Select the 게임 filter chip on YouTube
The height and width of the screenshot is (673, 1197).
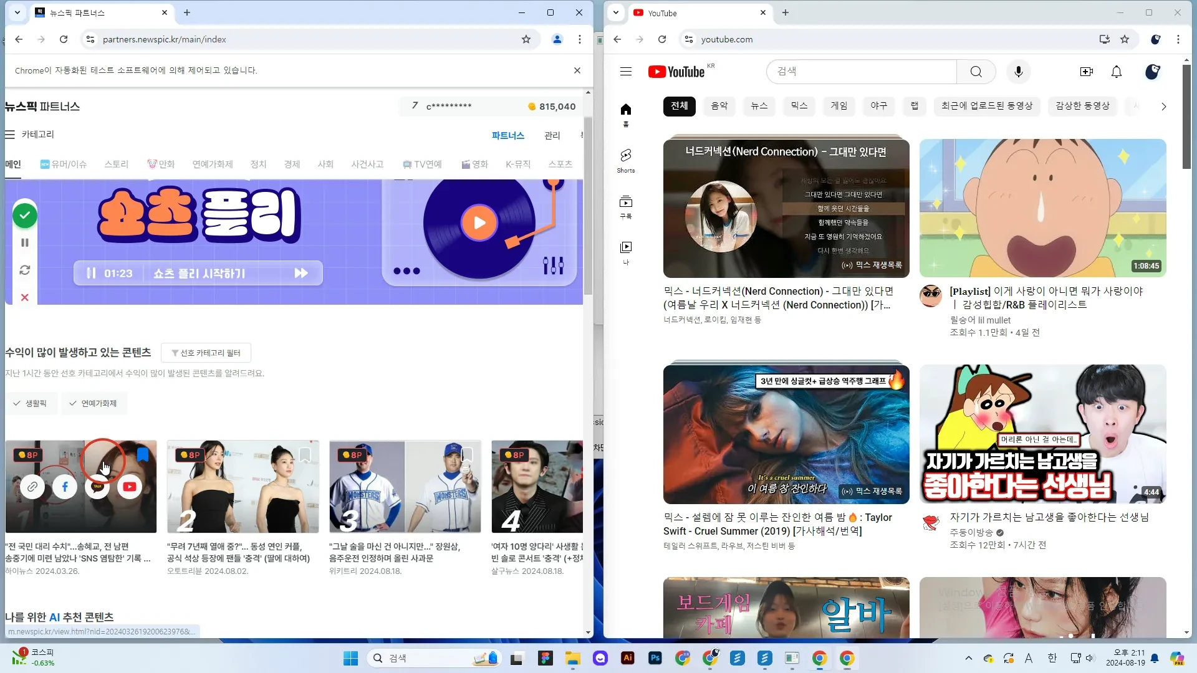click(x=839, y=106)
